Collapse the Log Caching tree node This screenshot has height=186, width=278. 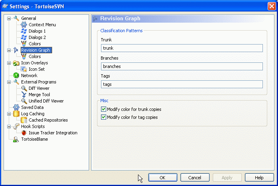point(9,114)
